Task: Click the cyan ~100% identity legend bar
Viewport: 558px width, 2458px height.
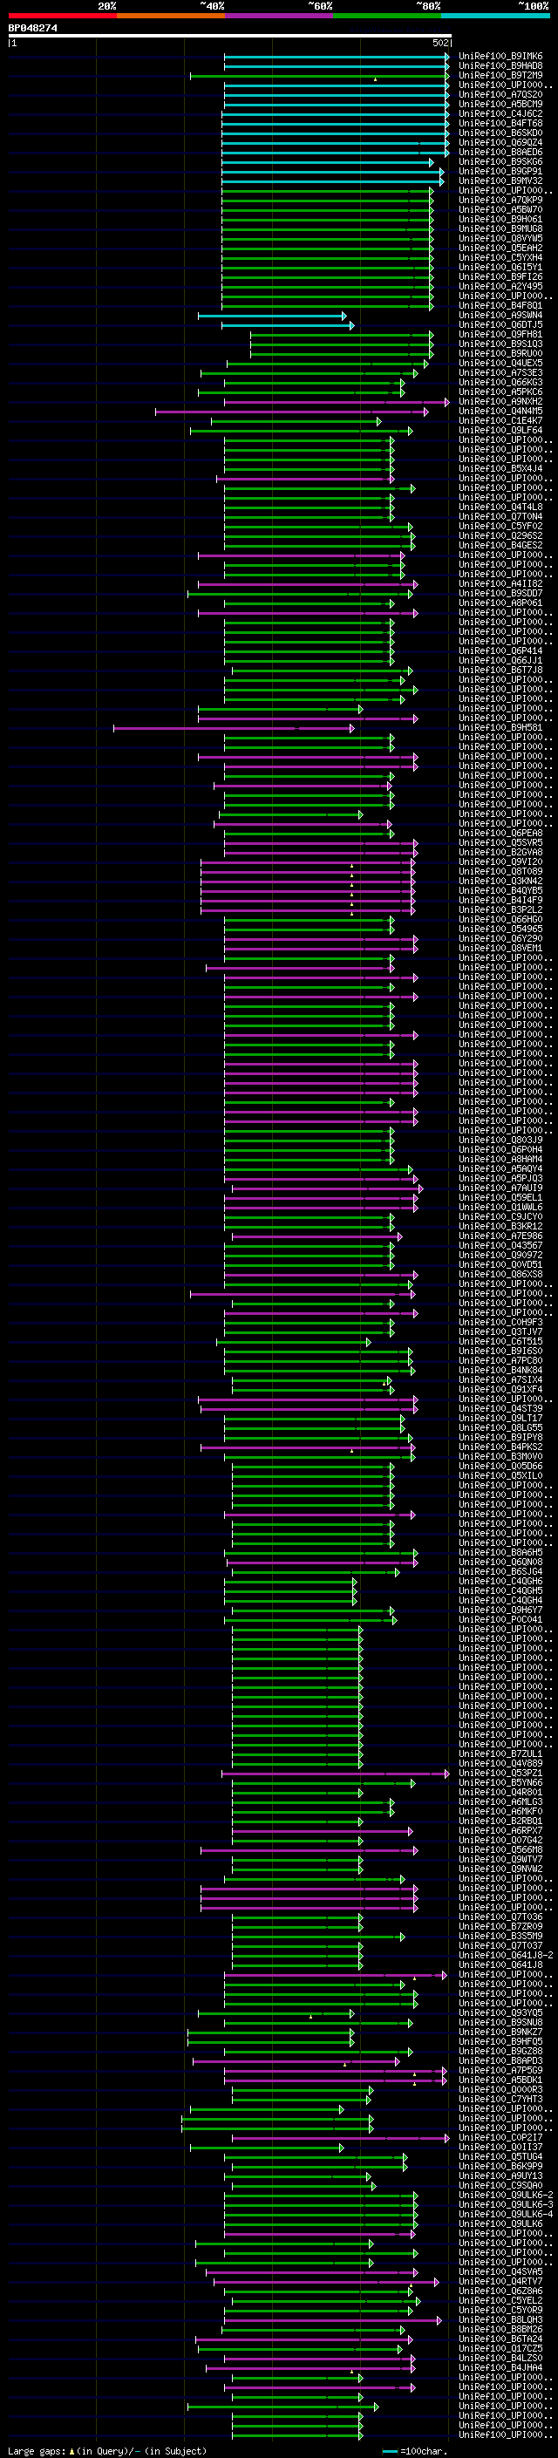Action: [495, 16]
